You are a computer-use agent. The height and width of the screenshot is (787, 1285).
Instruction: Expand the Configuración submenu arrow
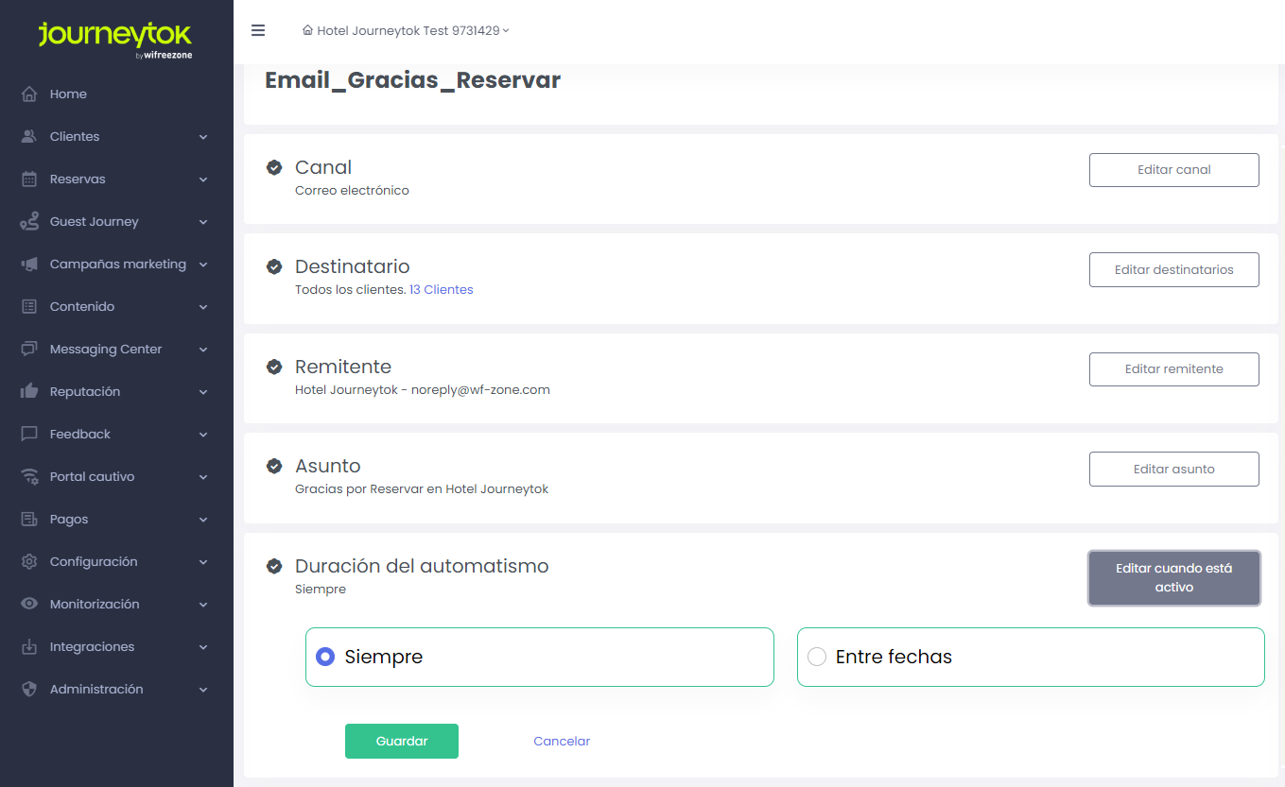(x=203, y=562)
